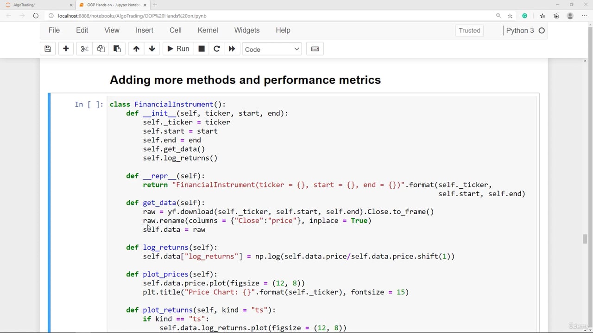Paste cells below icon
593x333 pixels.
117,49
